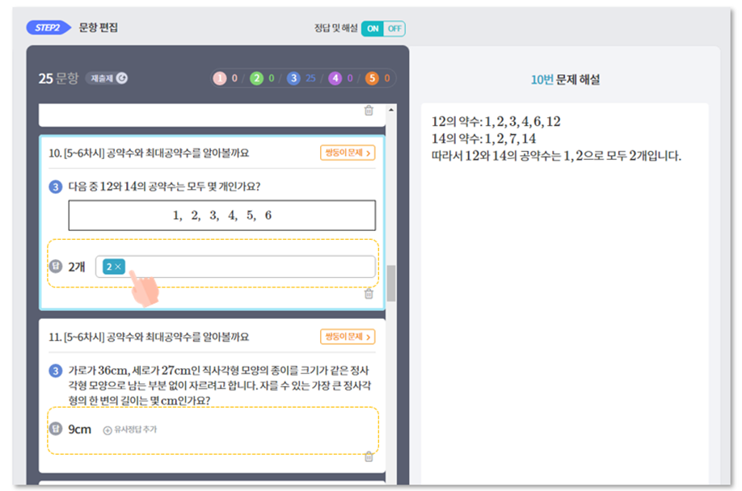Image resolution: width=742 pixels, height=491 pixels.
Task: Open 쌍둥이 문제 for question 10
Action: (348, 153)
